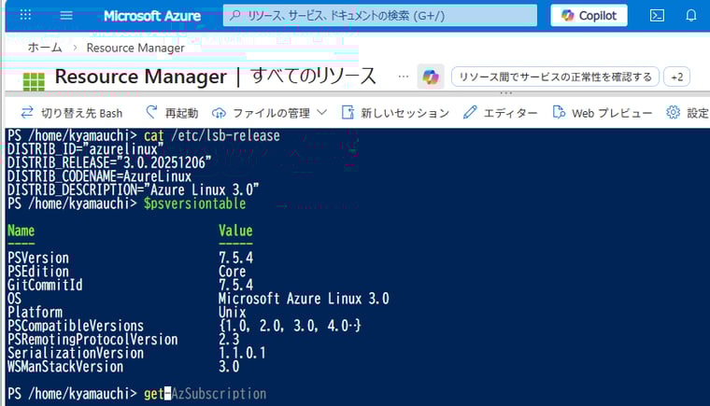The image size is (710, 406).
Task: Open the Azure apps grid launcher
Action: click(x=25, y=15)
